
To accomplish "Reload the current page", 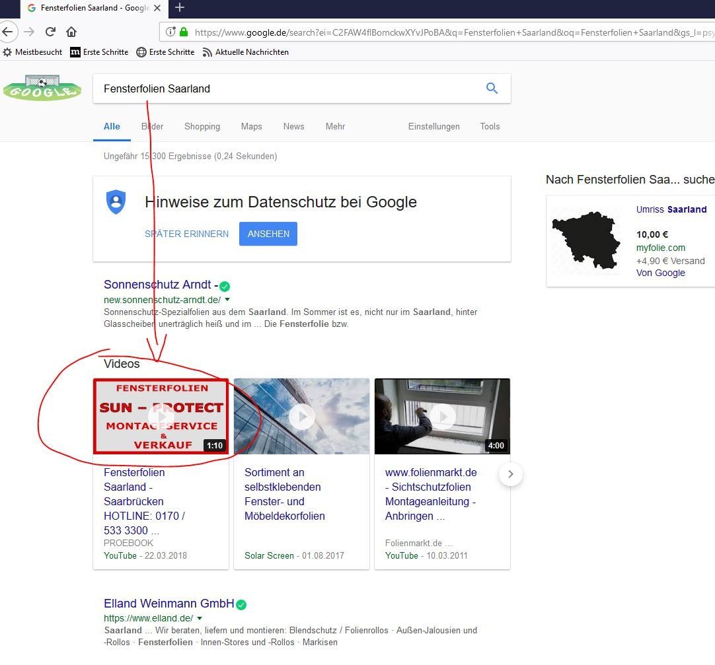I will (x=50, y=32).
